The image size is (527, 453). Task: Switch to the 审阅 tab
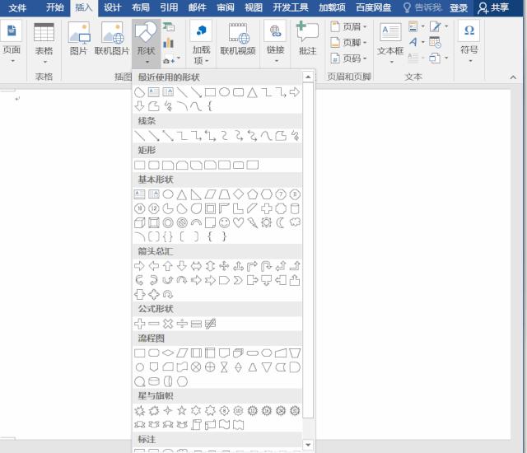(225, 7)
